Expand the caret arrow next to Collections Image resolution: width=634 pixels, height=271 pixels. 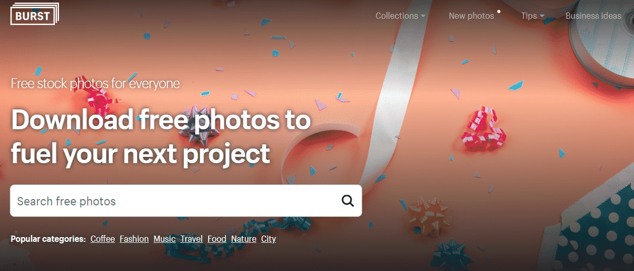click(423, 16)
